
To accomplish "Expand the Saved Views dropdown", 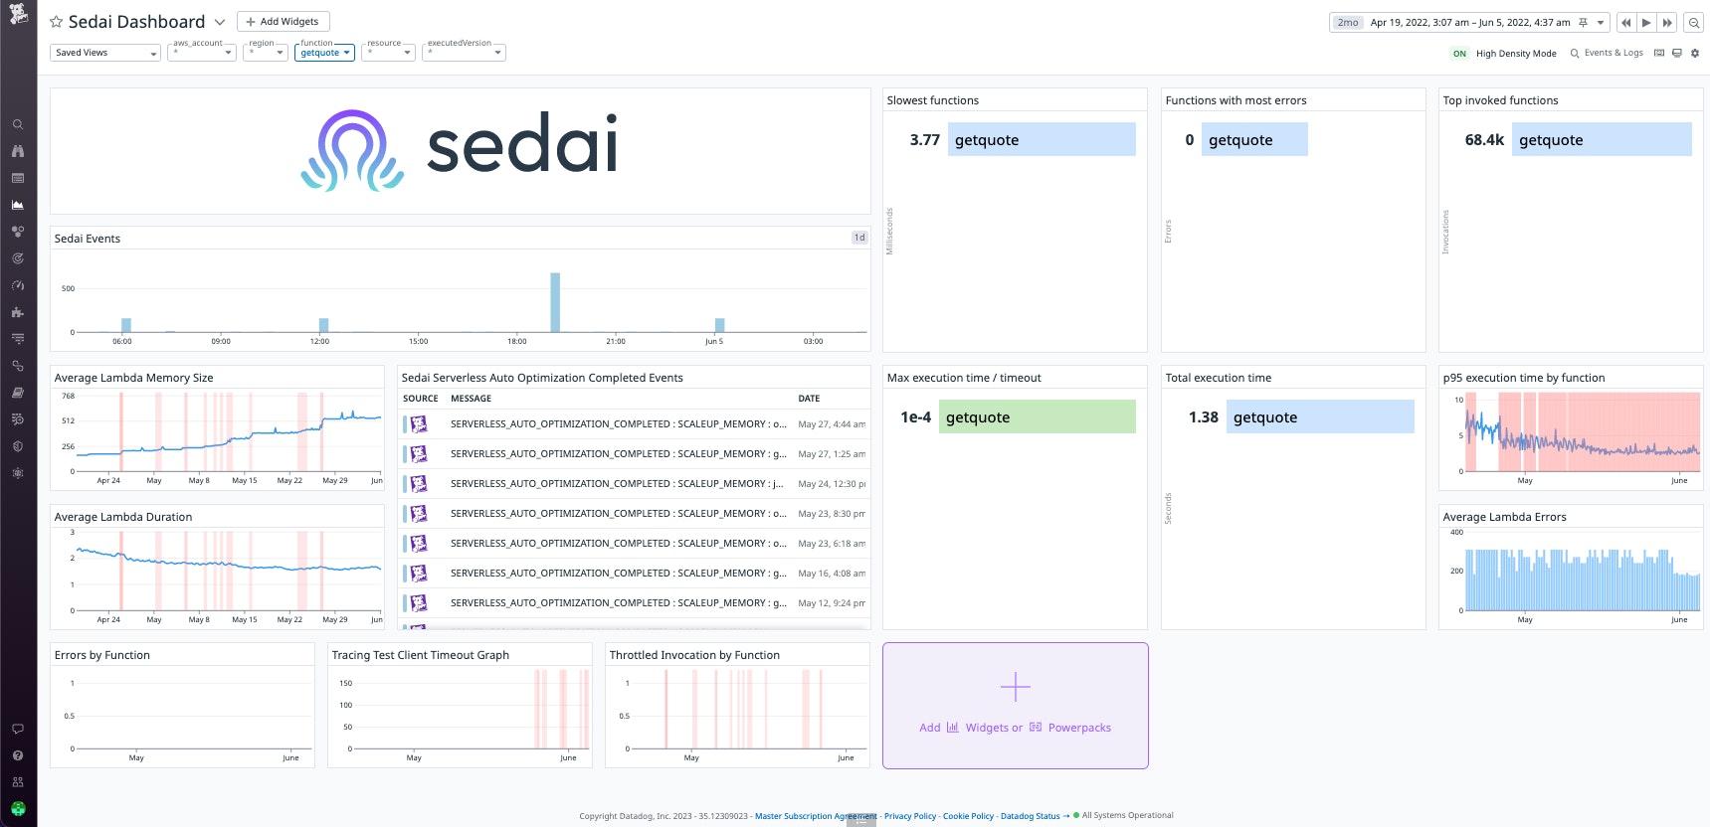I will click(105, 53).
